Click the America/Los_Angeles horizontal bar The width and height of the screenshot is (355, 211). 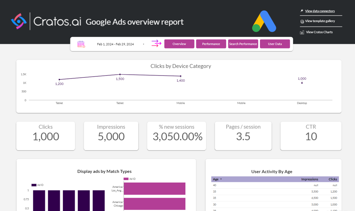(154, 189)
